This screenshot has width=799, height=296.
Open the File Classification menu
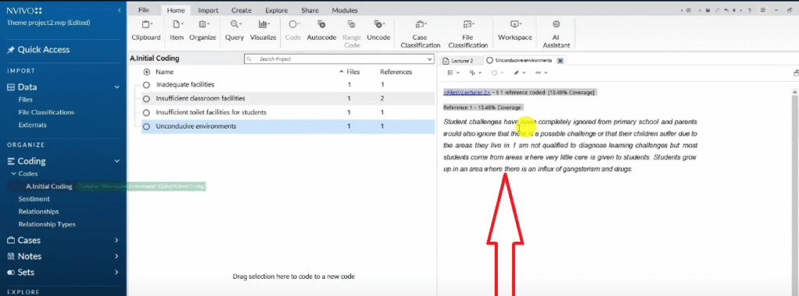[468, 33]
